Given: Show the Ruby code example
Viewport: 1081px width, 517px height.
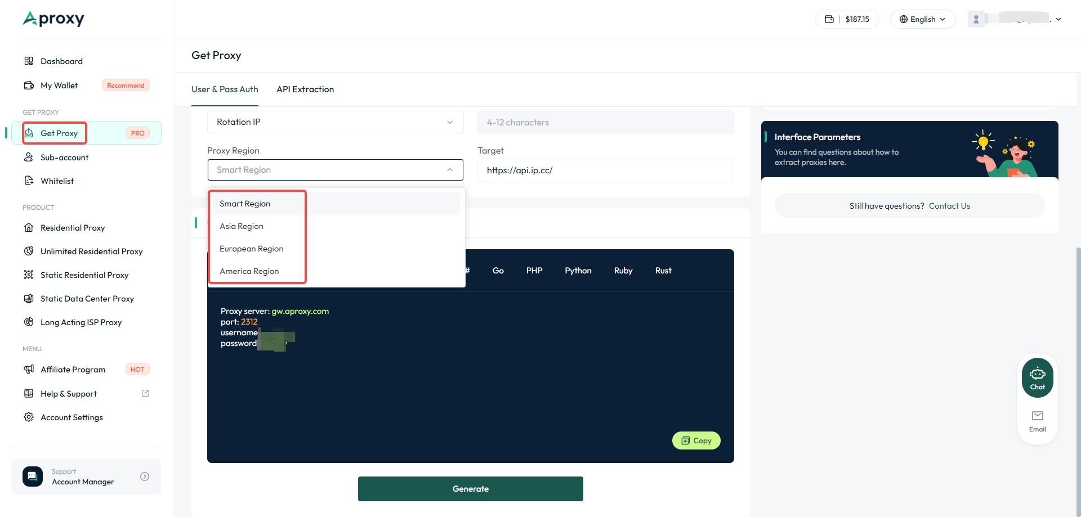Looking at the screenshot, I should coord(623,271).
